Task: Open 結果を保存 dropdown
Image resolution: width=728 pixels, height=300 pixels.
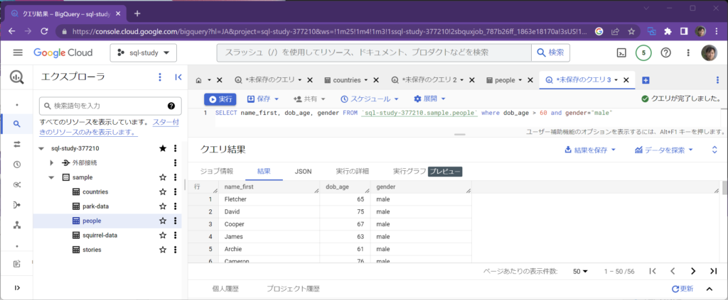Action: click(589, 150)
